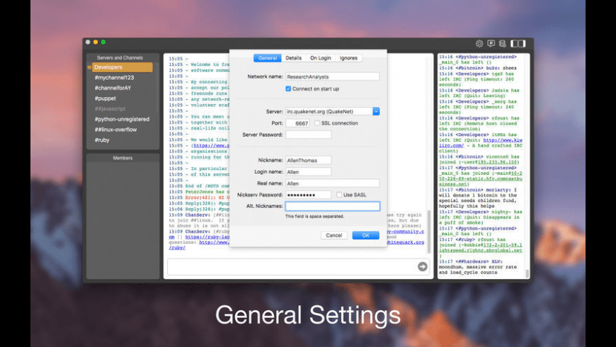The width and height of the screenshot is (616, 347).
Task: Toggle the left sidebar panel icon
Action: tap(515, 43)
